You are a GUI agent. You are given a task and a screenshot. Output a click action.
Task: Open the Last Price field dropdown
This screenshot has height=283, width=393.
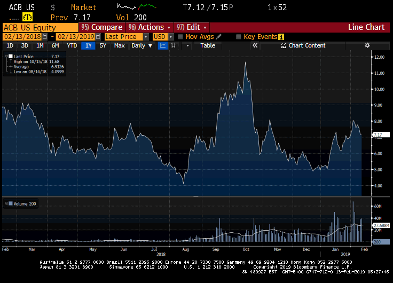(146, 37)
